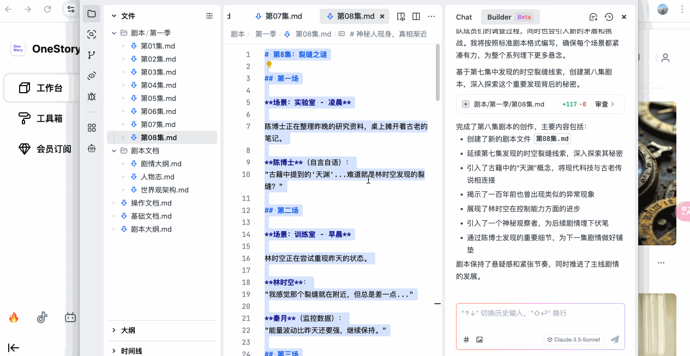Click the lightbulb code action on line 2

[268, 65]
